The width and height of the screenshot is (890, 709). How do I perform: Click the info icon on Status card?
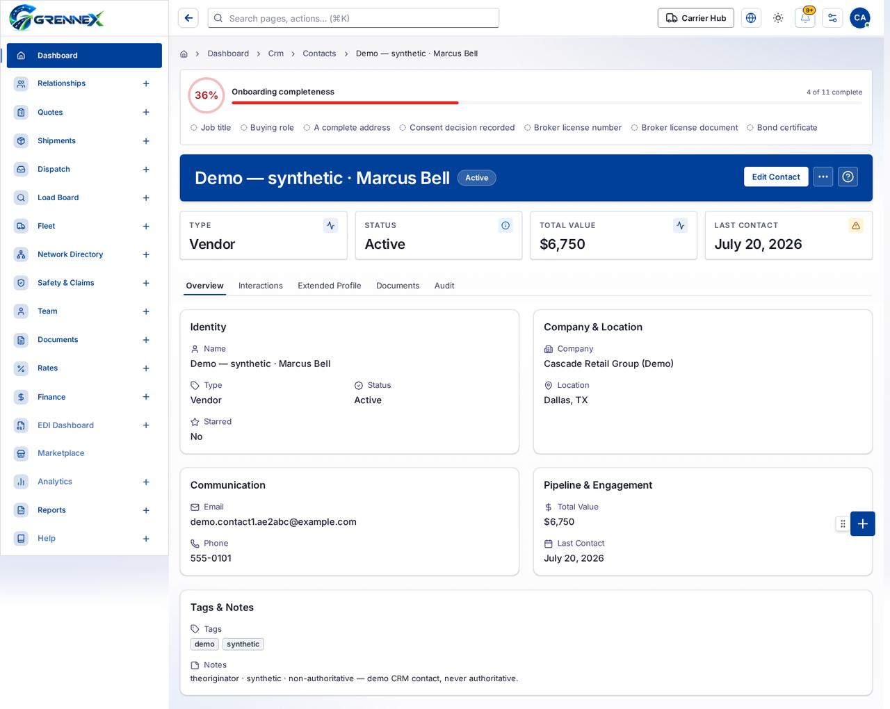tap(505, 225)
